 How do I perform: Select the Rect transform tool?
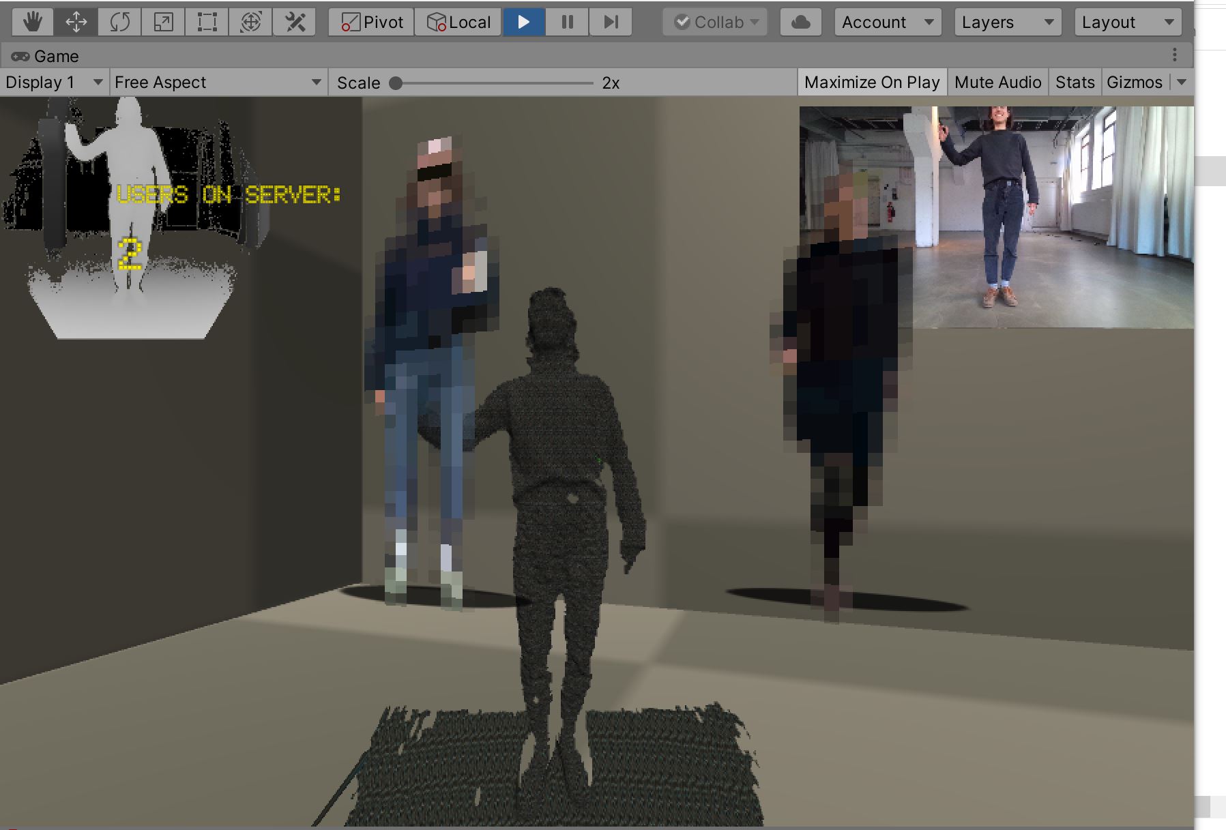click(x=207, y=23)
